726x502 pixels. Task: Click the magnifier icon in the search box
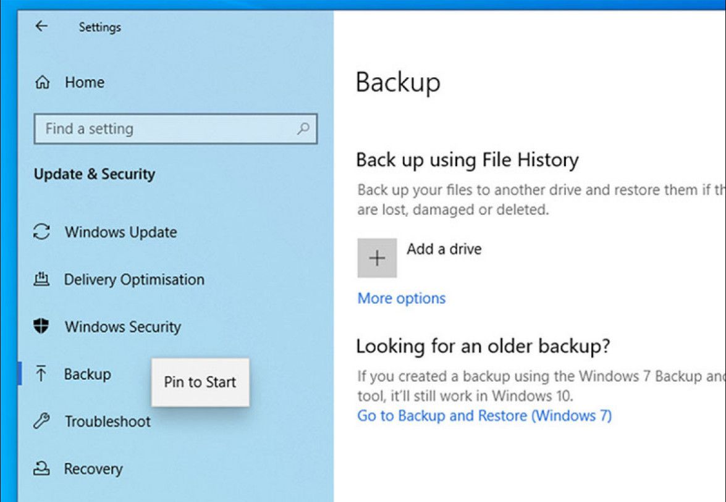coord(303,128)
